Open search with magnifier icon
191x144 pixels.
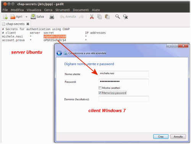tap(118, 17)
